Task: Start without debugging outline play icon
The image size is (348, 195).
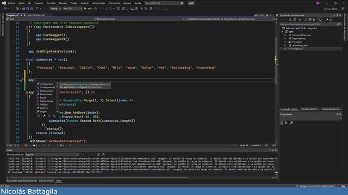Action: pyautogui.click(x=96, y=9)
